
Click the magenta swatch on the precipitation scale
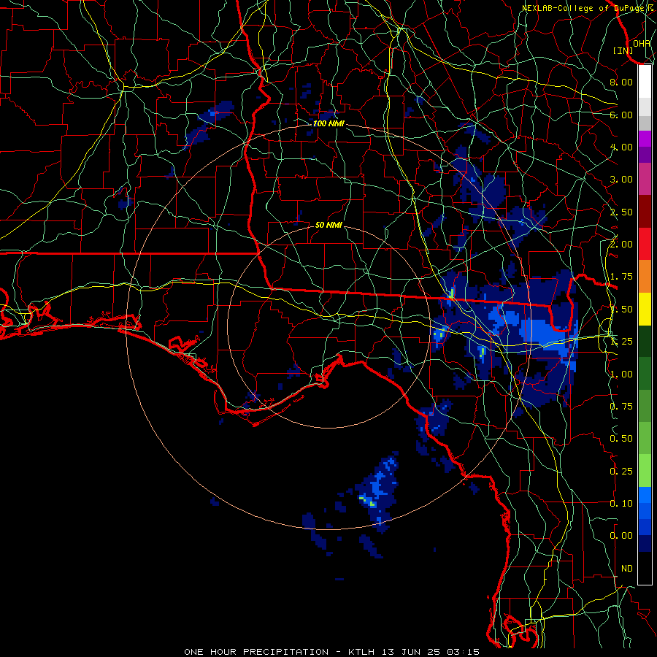point(645,139)
